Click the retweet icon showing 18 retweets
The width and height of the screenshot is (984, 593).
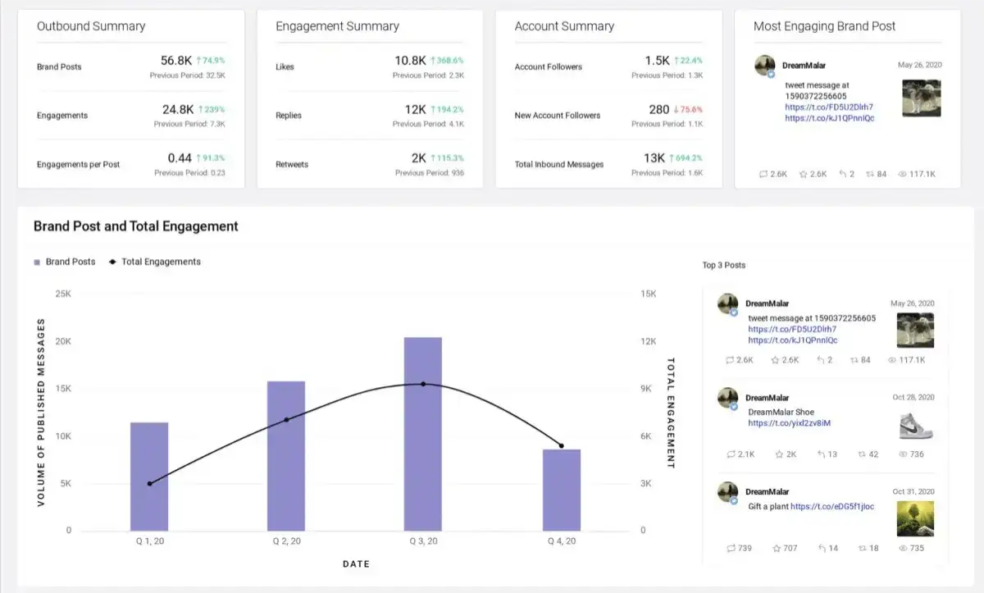point(863,548)
